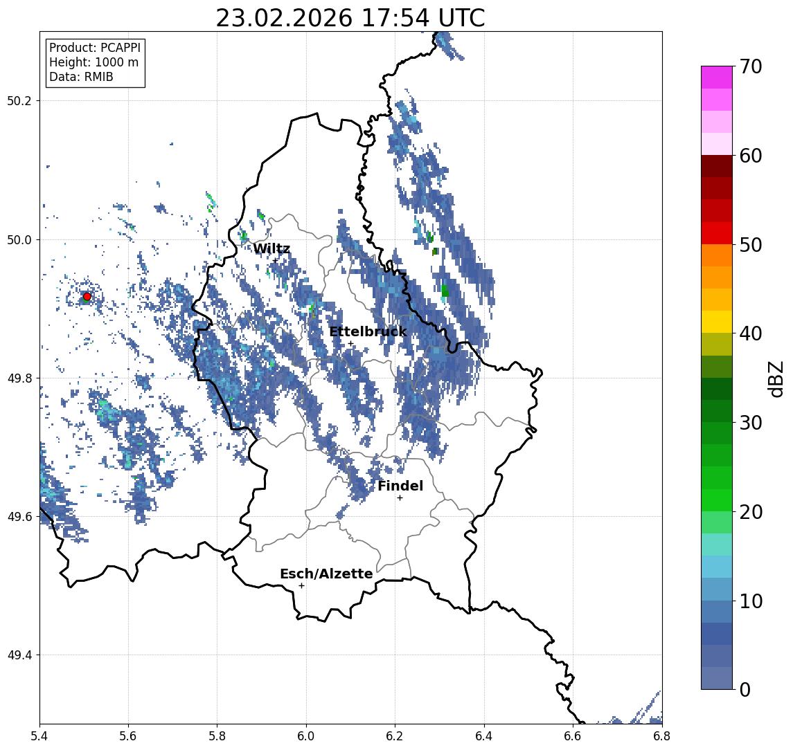Viewport: 793px width, 750px height.
Task: Click the 50 tick on the colorbar
Action: (x=751, y=245)
